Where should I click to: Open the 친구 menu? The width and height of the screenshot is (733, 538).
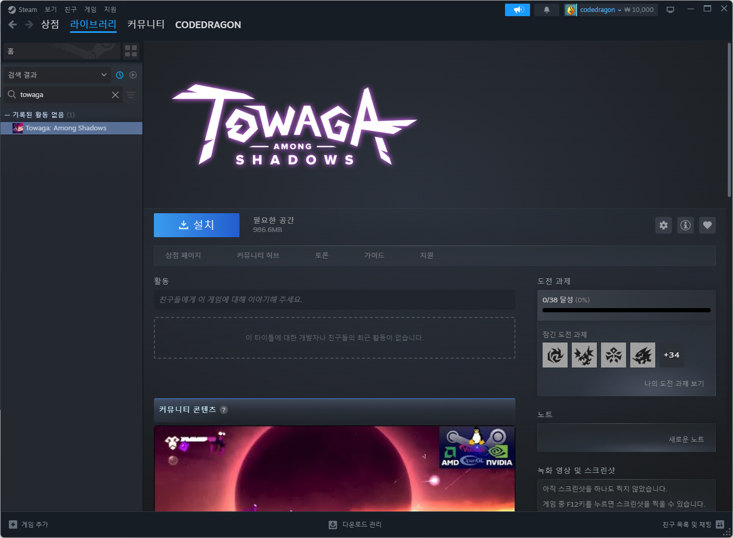pos(70,9)
